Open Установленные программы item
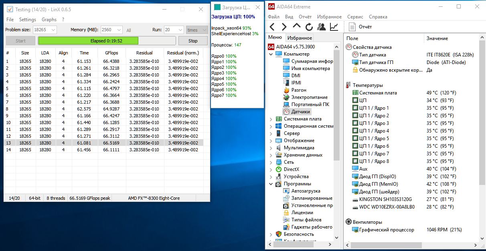The image size is (486, 251). (308, 205)
